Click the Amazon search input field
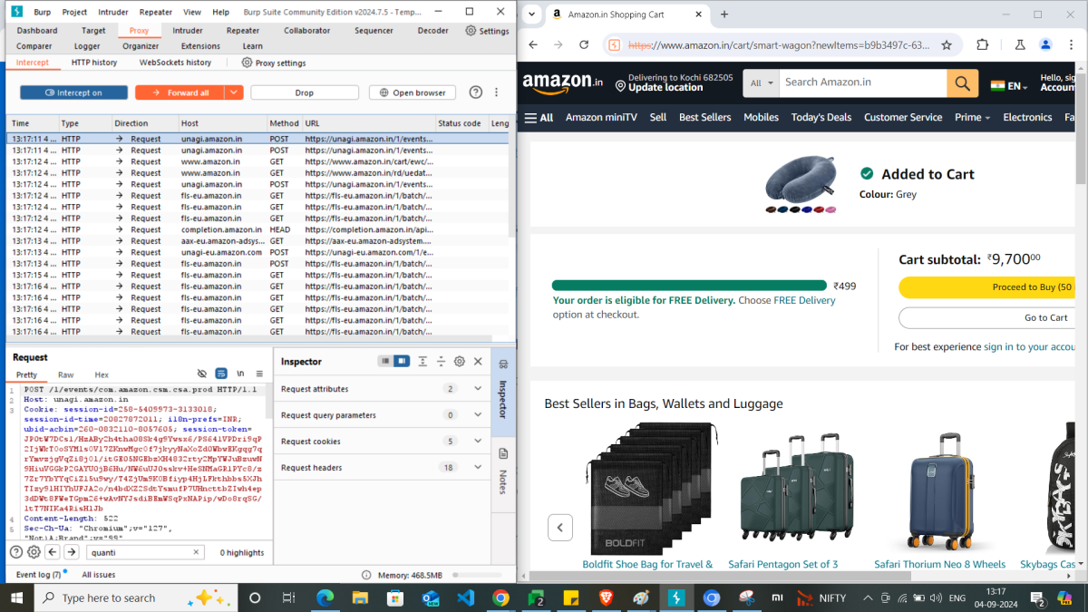 click(863, 83)
